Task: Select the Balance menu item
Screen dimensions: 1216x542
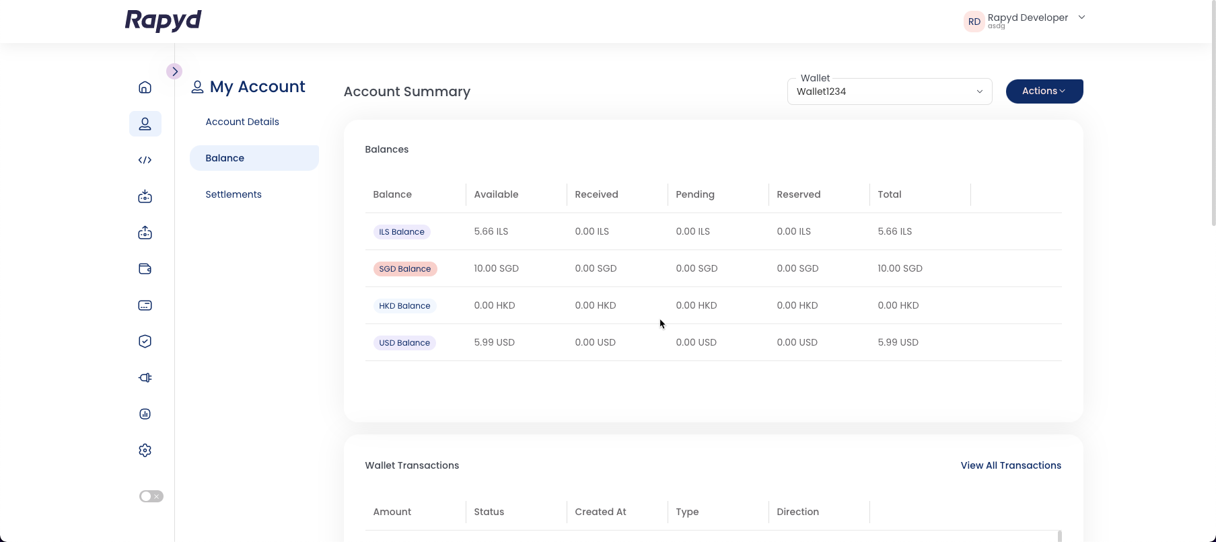Action: pos(254,158)
